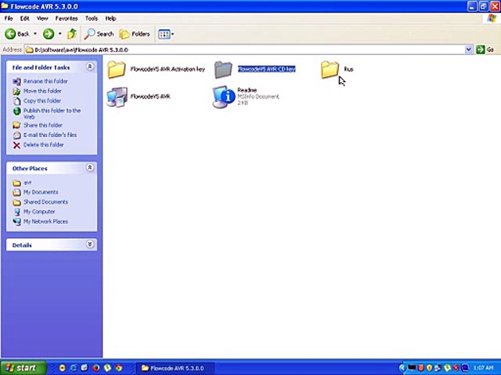Click the Start button
501x375 pixels.
[x=23, y=368]
